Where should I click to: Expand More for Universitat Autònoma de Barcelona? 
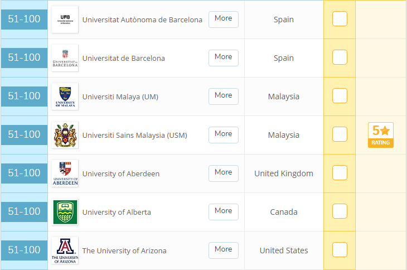223,19
